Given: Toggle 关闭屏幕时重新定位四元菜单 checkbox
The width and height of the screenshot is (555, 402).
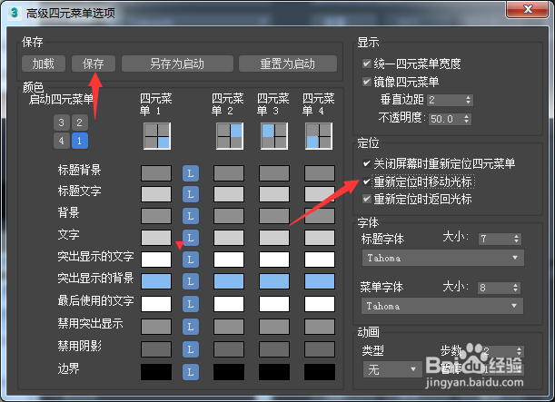Looking at the screenshot, I should click(367, 163).
